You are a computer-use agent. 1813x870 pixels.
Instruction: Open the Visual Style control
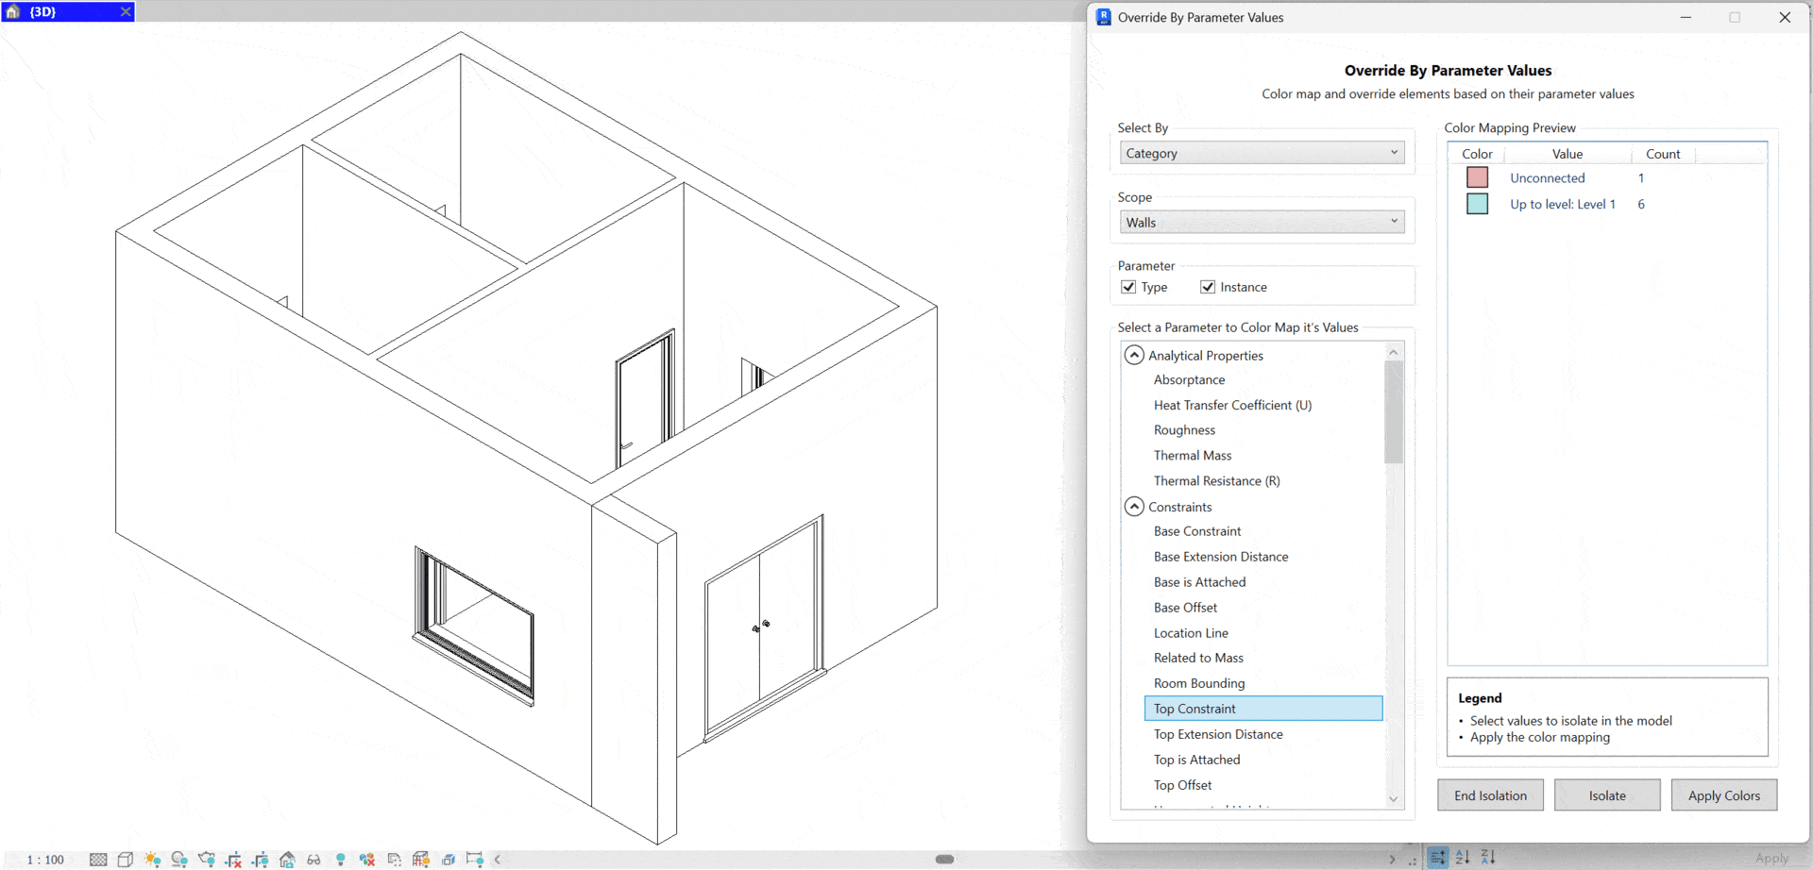tap(126, 859)
